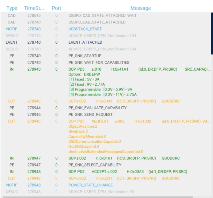This screenshot has height=198, width=213.
Task: Select the NoUSBSuspend:0 line
Action: 84,146
